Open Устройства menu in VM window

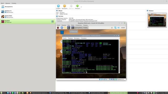click(x=78, y=25)
